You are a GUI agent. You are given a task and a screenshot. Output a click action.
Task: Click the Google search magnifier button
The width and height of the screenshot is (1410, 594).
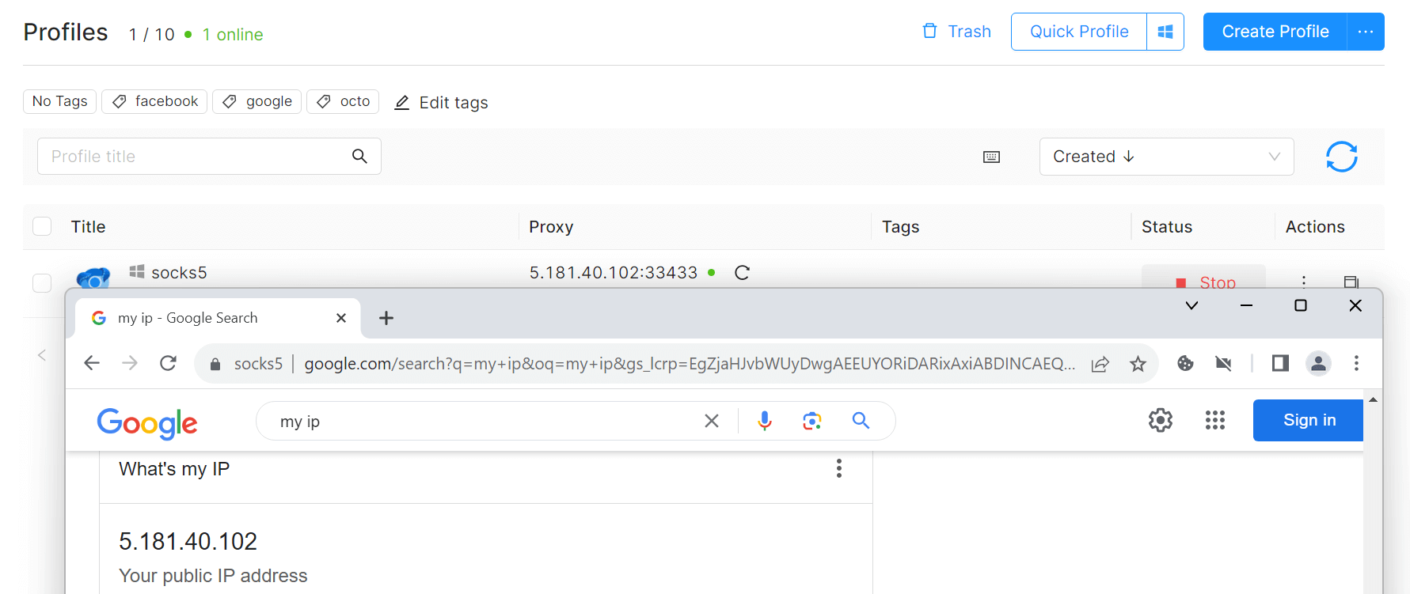(x=861, y=421)
